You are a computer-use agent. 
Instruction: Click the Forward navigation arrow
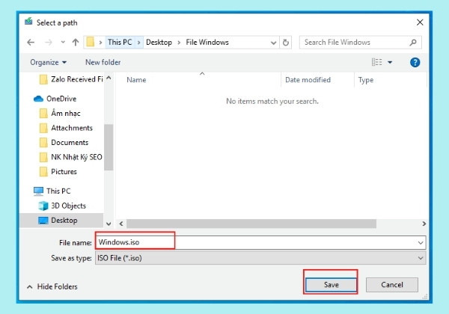(x=49, y=43)
